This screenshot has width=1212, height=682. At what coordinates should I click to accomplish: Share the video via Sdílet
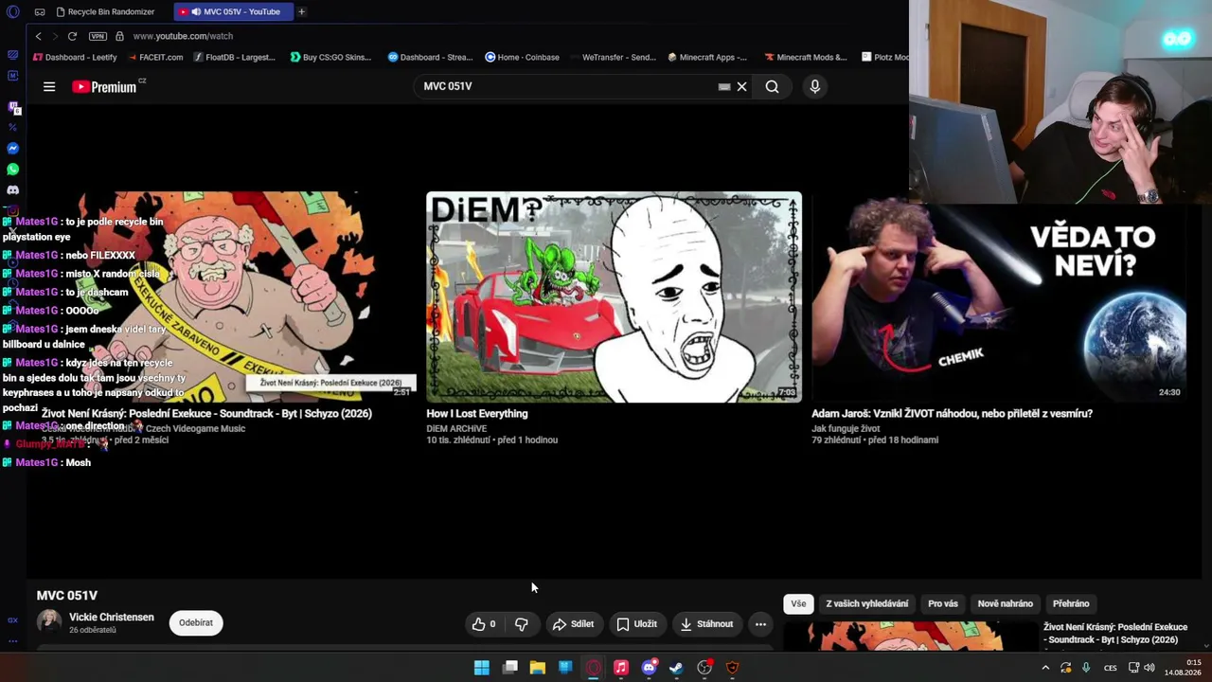pos(573,624)
